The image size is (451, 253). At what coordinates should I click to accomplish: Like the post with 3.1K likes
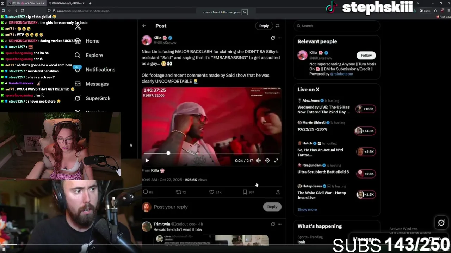211,192
